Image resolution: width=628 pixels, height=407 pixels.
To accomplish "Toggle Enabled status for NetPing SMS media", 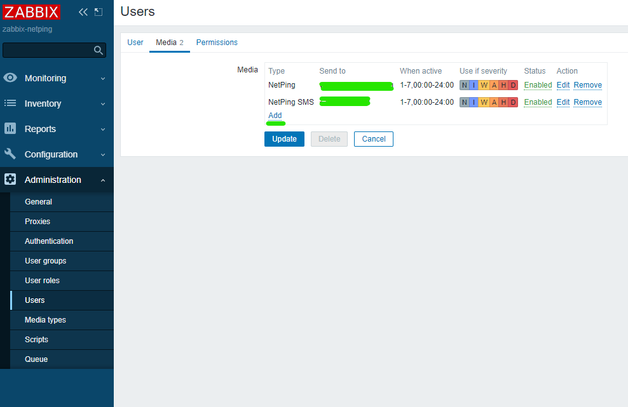I will [538, 102].
